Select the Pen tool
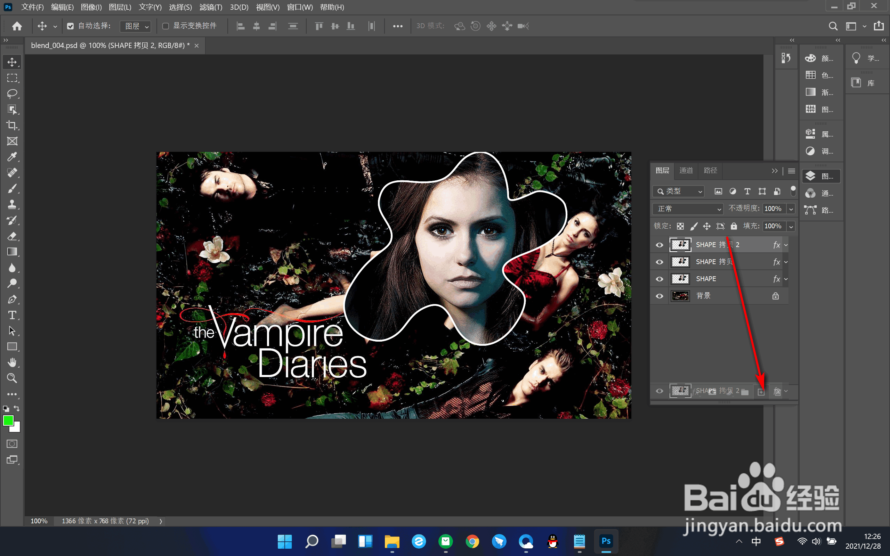 (12, 299)
